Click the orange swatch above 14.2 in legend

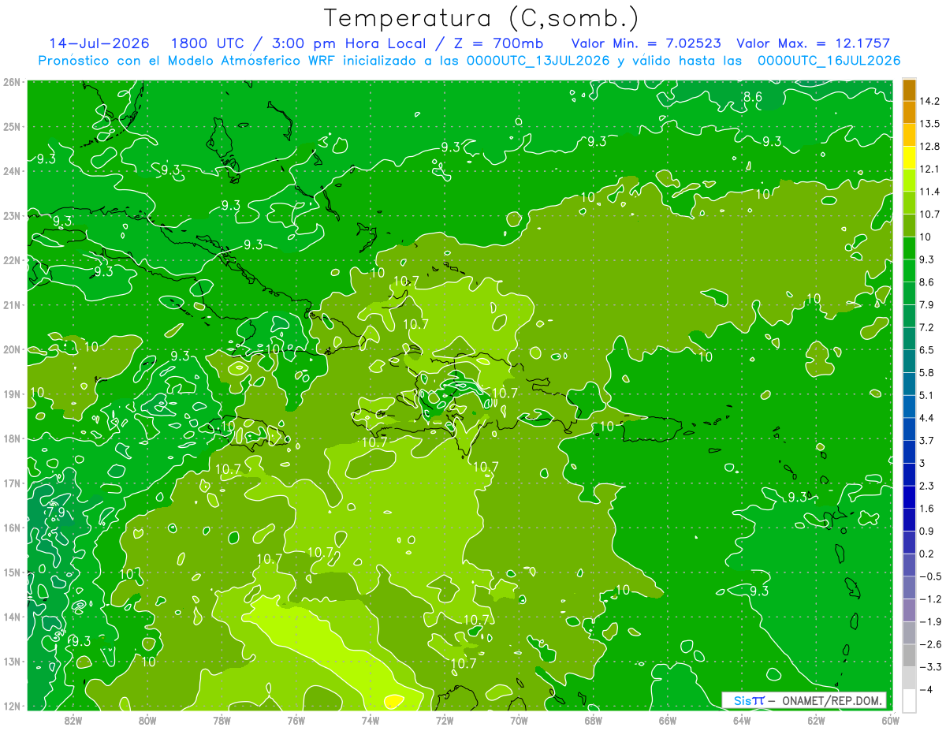pos(909,90)
